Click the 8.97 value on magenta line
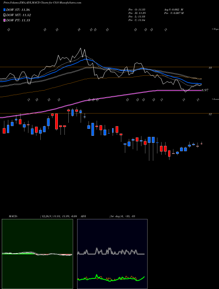The width and height of the screenshot is (219, 289). (205, 90)
